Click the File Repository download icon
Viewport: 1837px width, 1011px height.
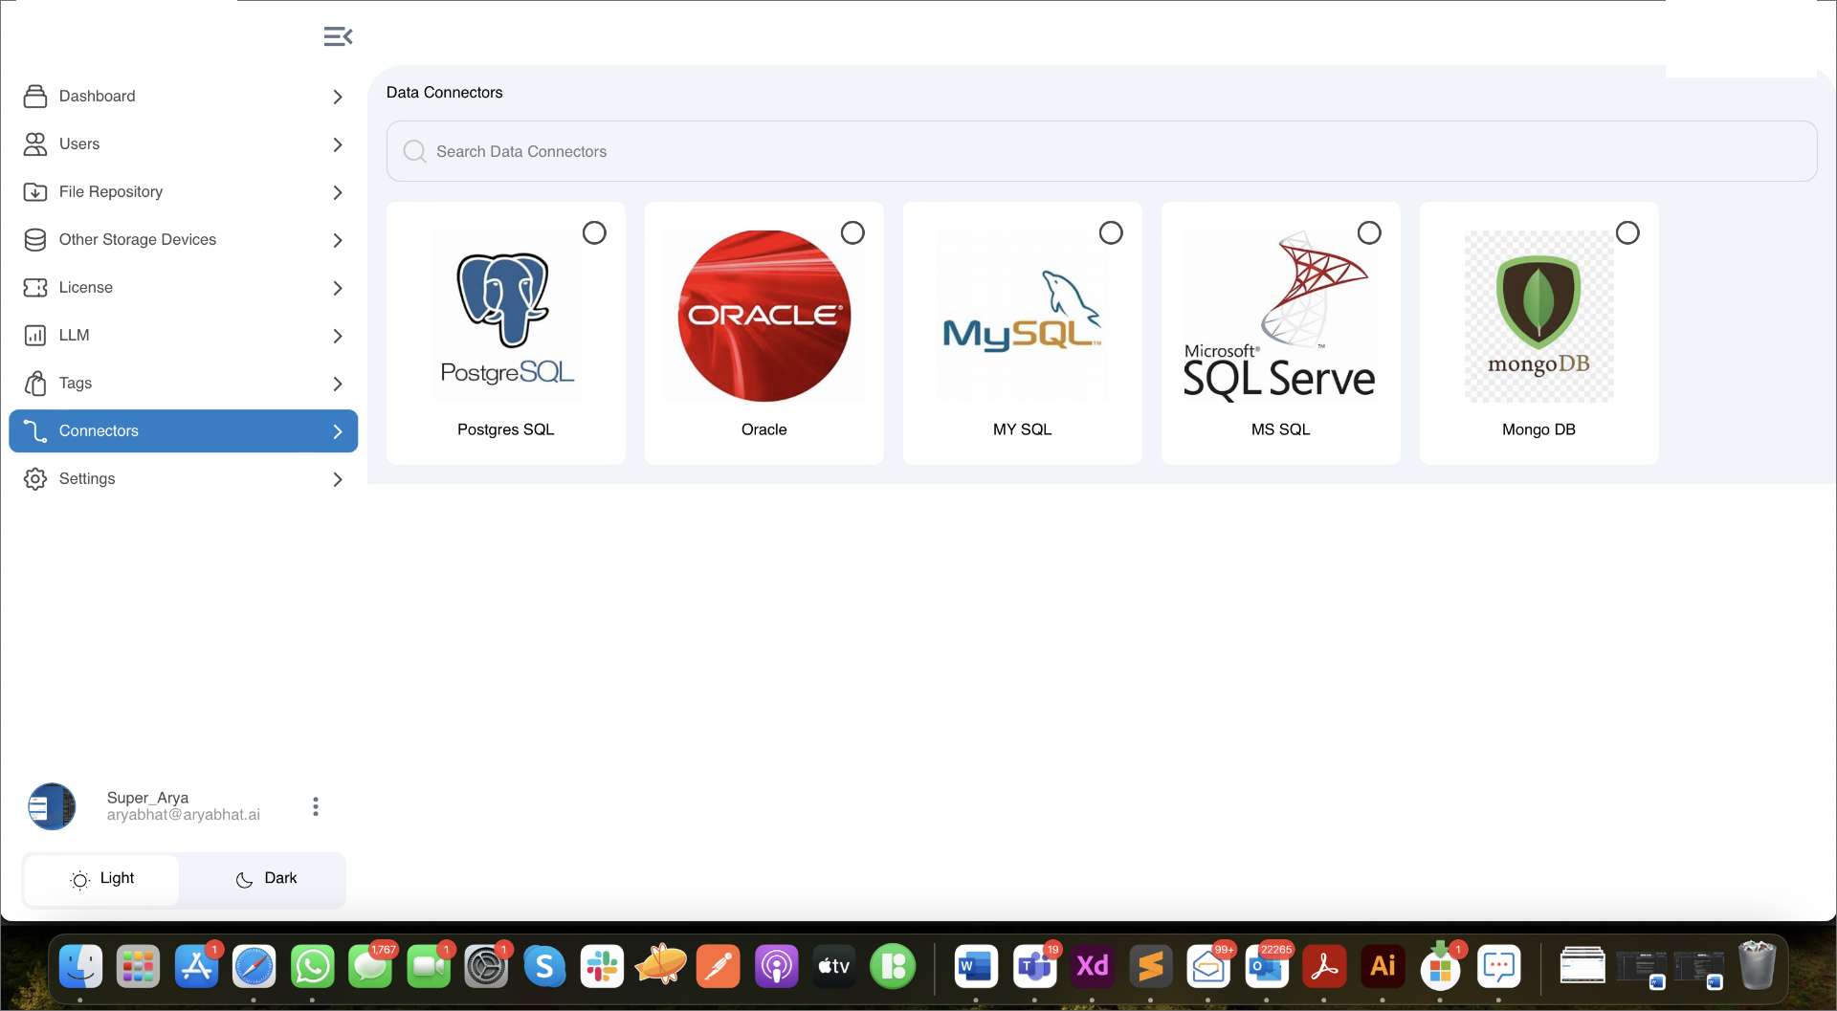35,191
